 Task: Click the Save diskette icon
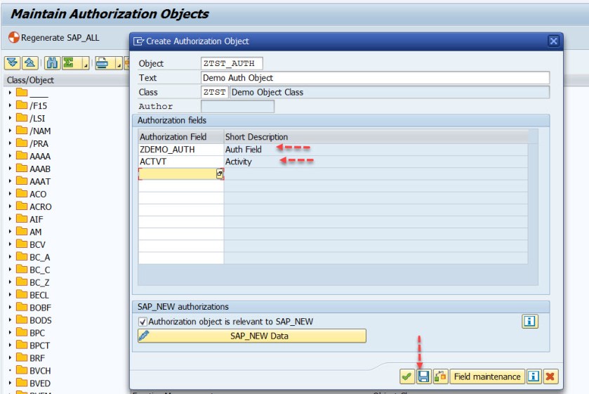423,376
